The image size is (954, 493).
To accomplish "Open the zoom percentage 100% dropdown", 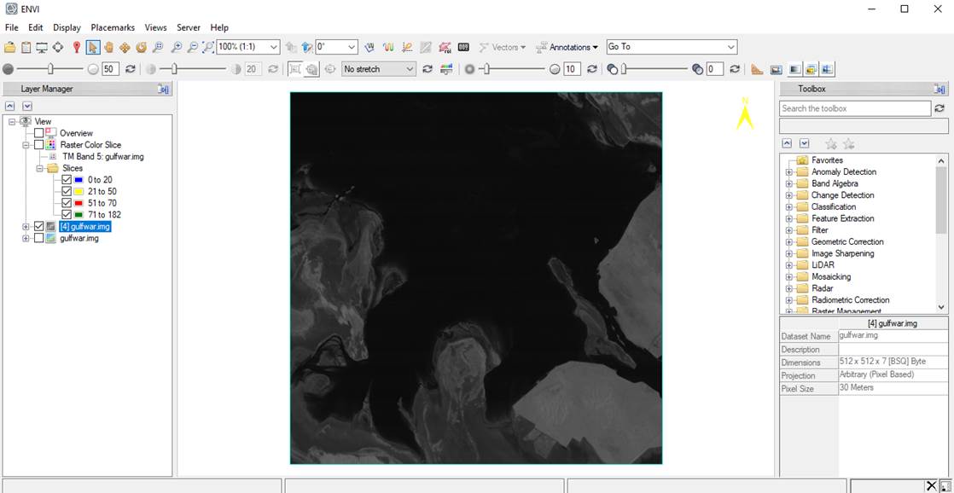I will point(273,47).
